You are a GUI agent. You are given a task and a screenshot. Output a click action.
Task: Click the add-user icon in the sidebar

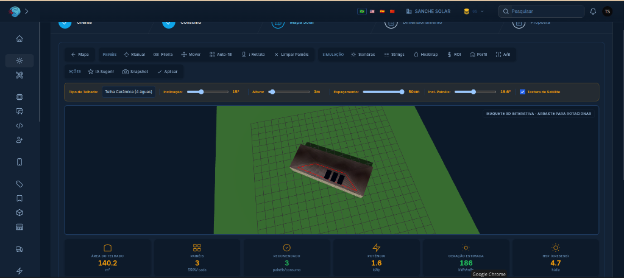[19, 140]
